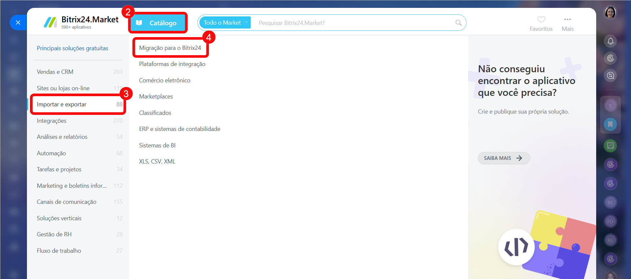Click the blue bookmark icon in sidebar
This screenshot has width=631, height=279.
pos(610,124)
